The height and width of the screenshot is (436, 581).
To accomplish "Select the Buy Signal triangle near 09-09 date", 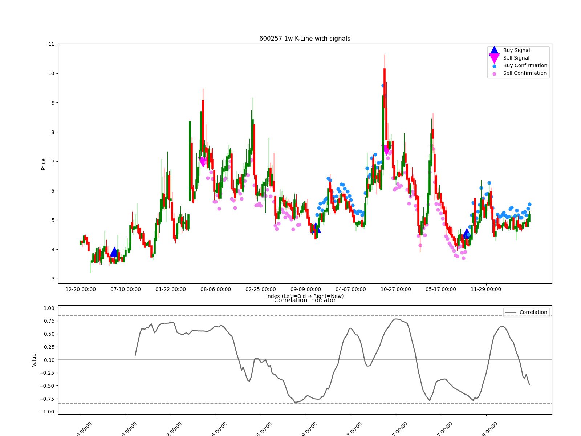I will coord(316,228).
